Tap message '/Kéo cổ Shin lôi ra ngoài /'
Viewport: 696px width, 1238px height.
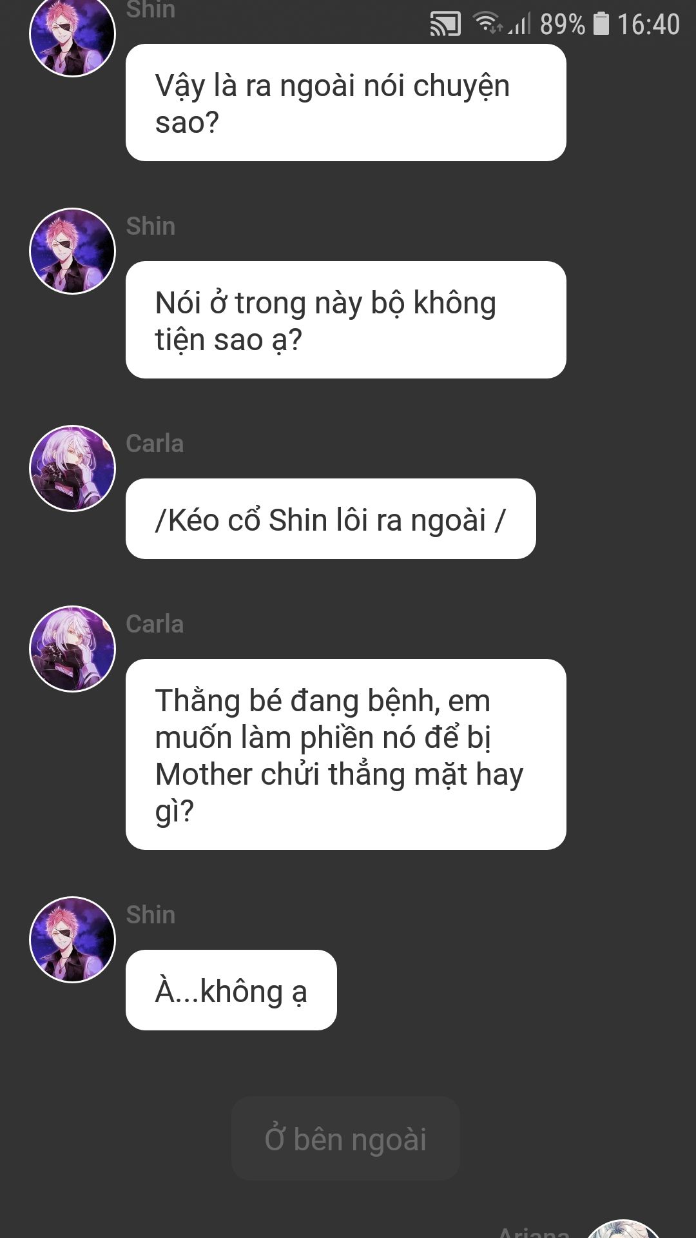[x=331, y=519]
